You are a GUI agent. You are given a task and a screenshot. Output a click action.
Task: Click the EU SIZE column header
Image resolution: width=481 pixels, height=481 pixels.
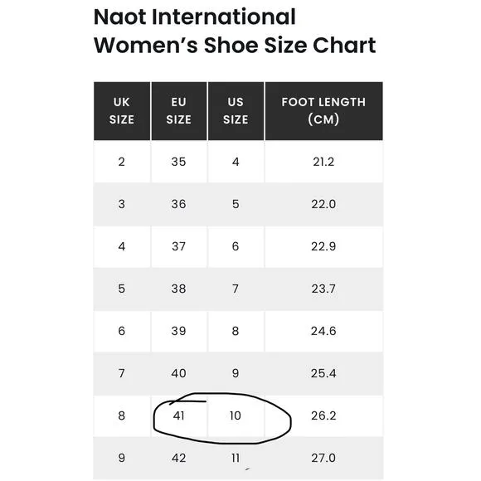click(179, 111)
